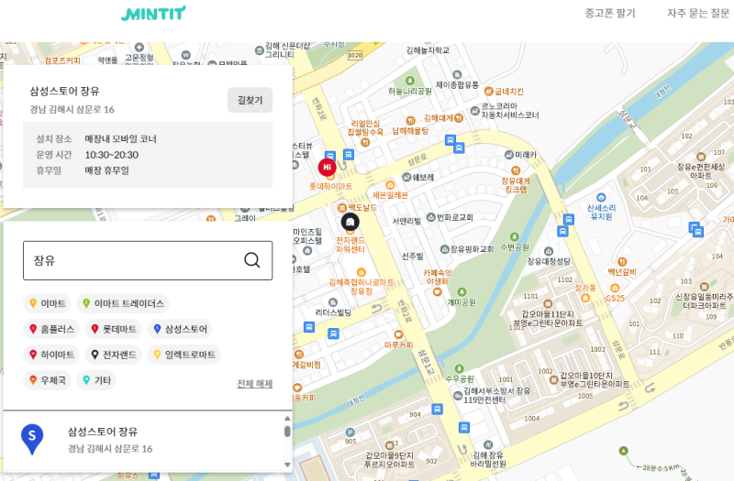
Task: Click the 미래카 map icon
Action: coord(509,154)
